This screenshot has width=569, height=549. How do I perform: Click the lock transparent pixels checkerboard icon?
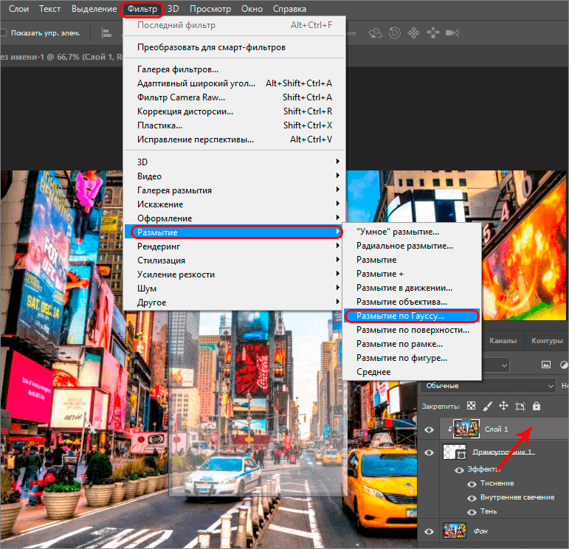point(471,406)
